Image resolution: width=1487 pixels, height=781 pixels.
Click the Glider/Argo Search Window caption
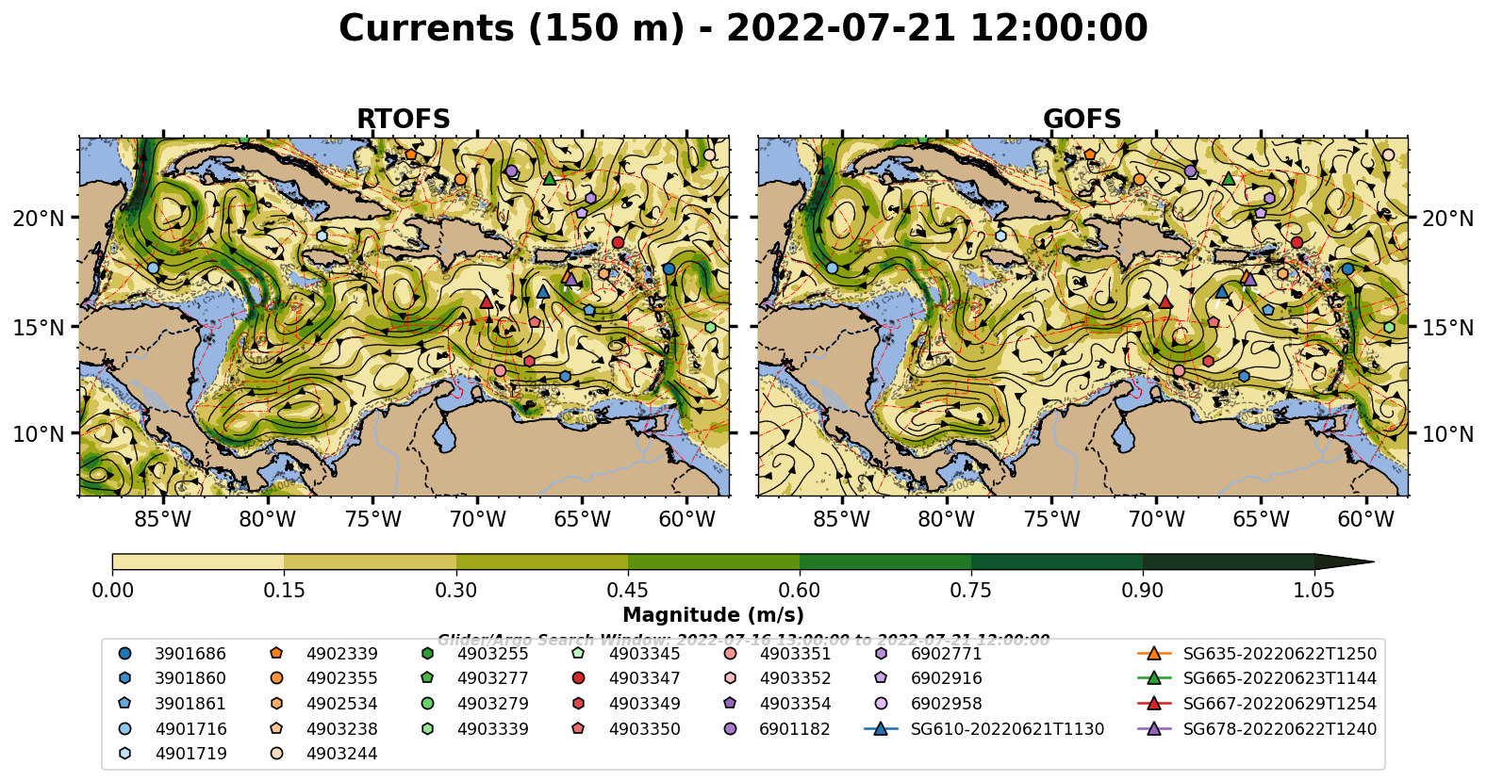(743, 640)
